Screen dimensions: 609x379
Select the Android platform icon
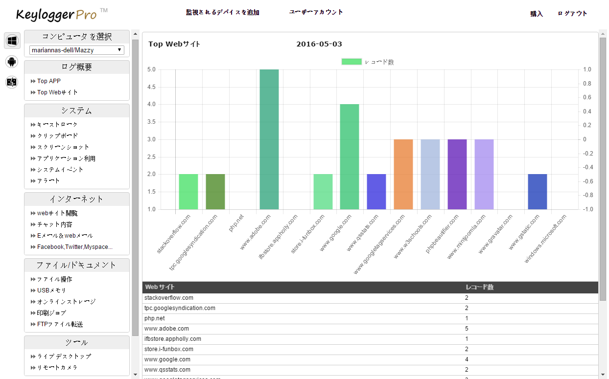tap(12, 61)
